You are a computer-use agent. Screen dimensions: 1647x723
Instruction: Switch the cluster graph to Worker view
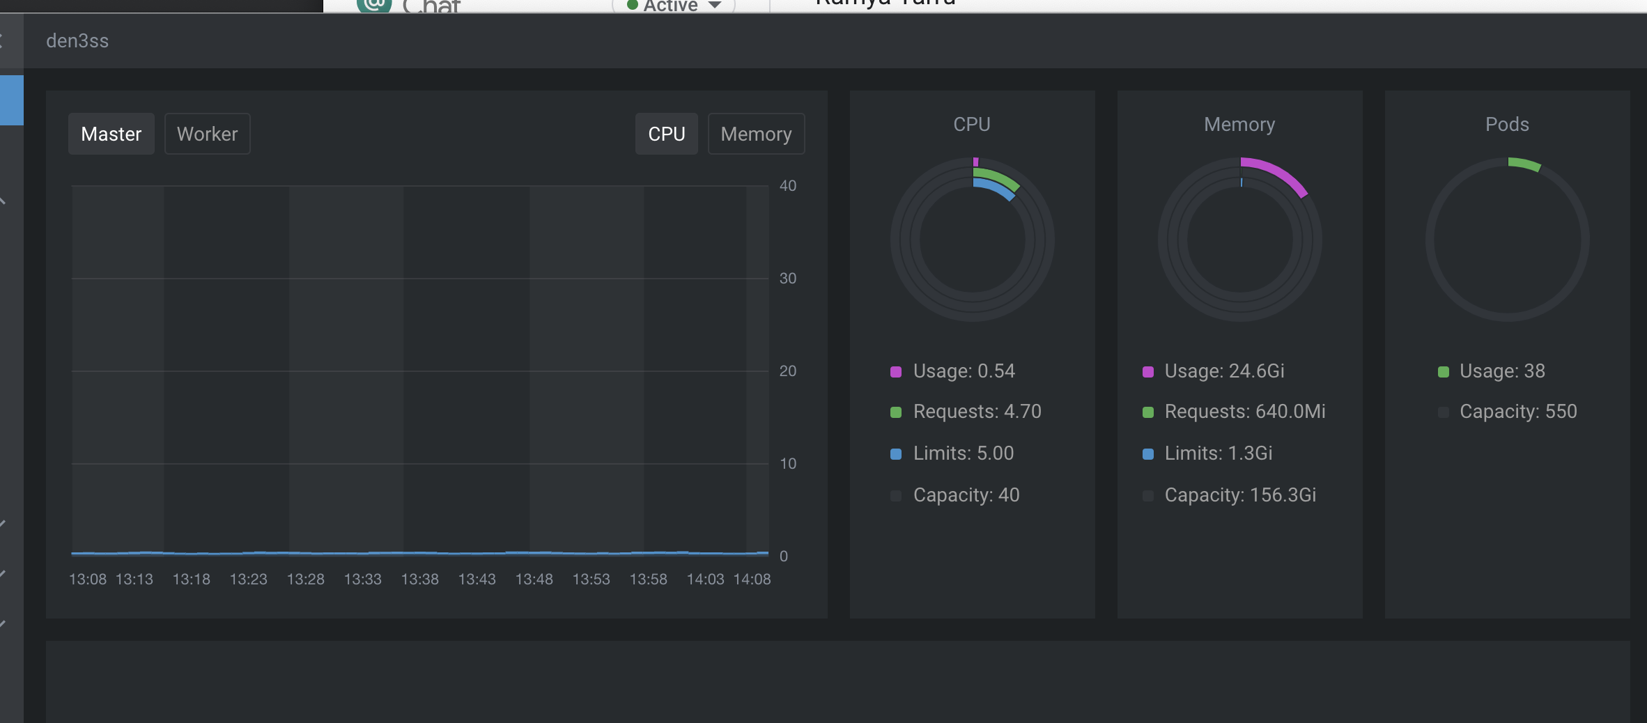pos(207,134)
